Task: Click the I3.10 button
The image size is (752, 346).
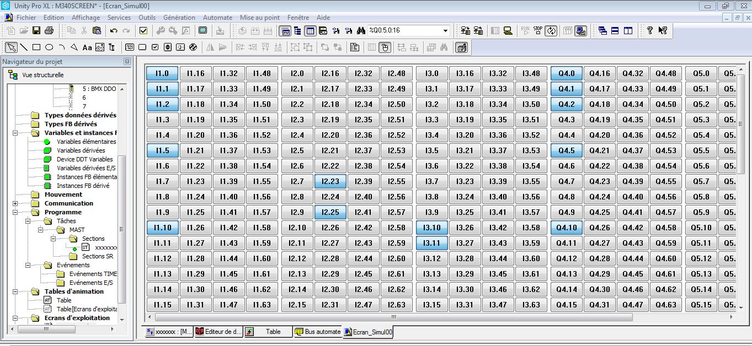Action: point(431,228)
